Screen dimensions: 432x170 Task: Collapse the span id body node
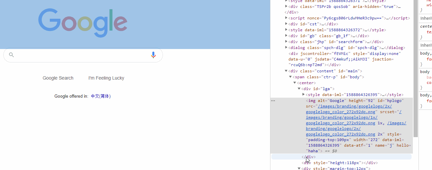click(291, 77)
